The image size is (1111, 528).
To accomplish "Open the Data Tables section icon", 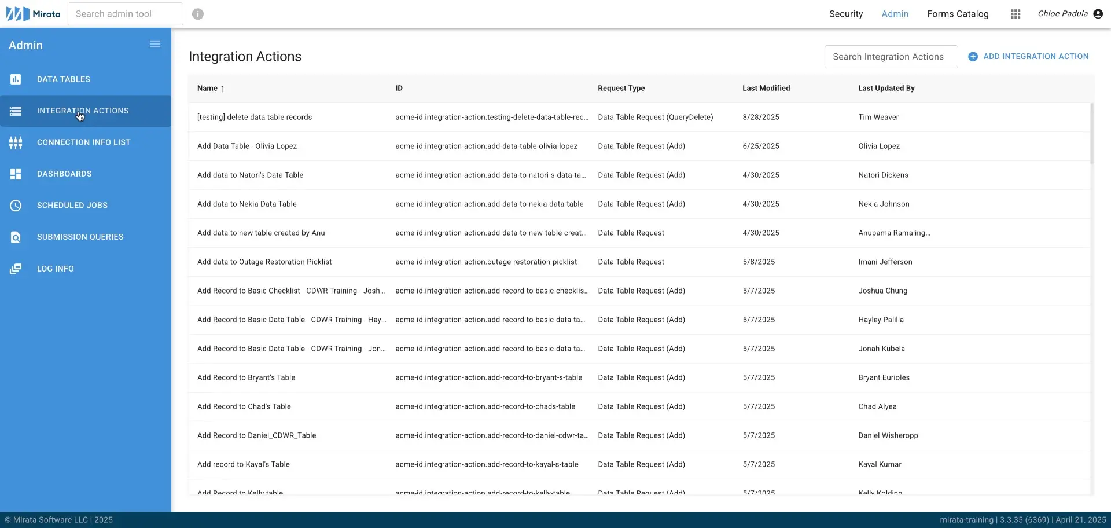I will (16, 79).
